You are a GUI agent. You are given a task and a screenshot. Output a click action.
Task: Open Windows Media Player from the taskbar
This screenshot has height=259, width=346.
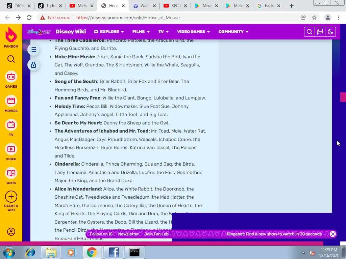point(71,252)
